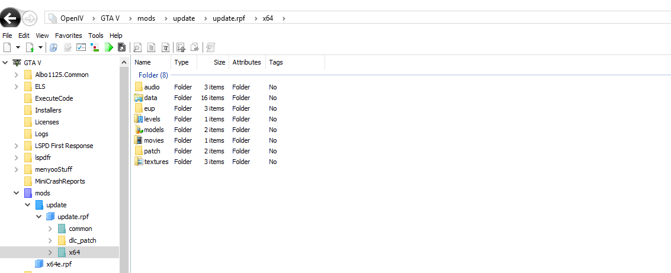671x273 pixels.
Task: Select ExecuteCode folder in the tree
Action: point(54,98)
